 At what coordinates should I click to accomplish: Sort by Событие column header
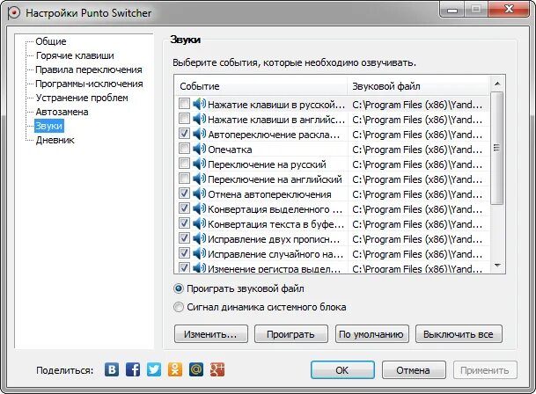pos(261,86)
